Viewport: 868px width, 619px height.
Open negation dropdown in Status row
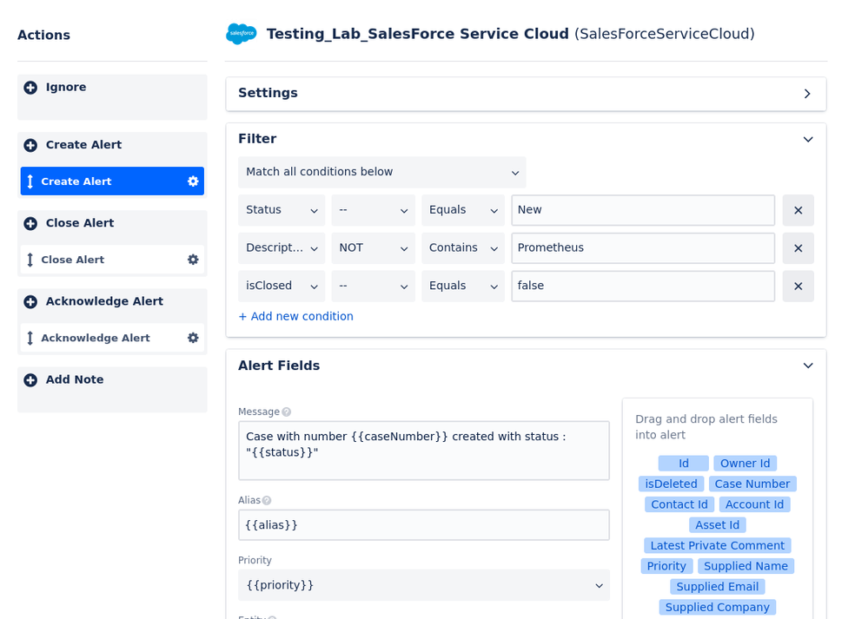(373, 210)
